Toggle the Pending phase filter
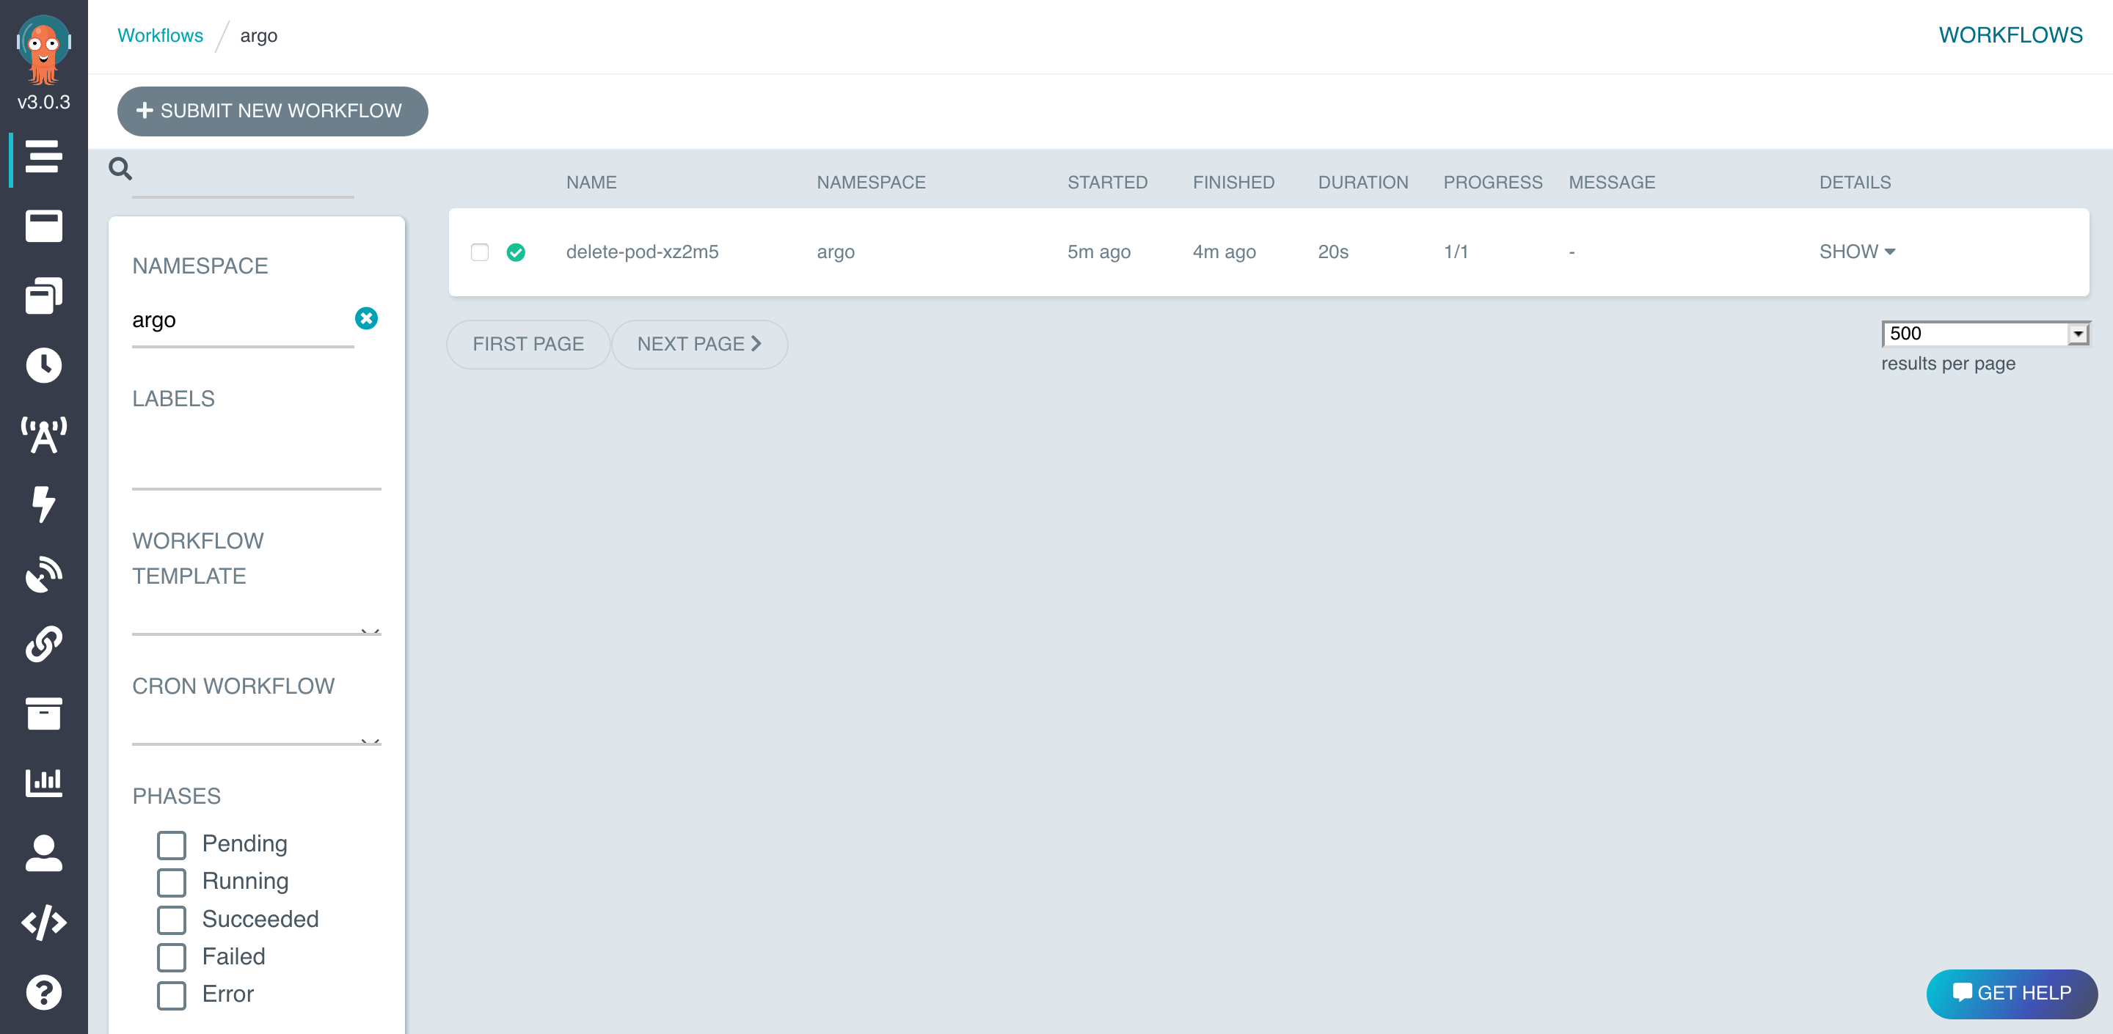This screenshot has width=2113, height=1034. click(x=172, y=844)
